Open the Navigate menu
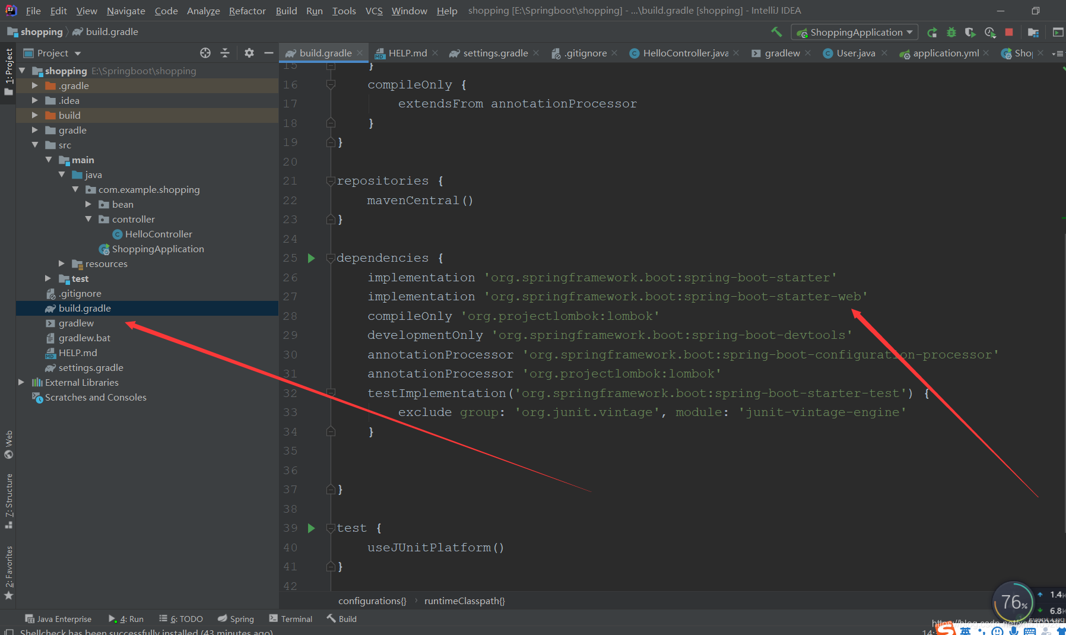The height and width of the screenshot is (635, 1066). coord(126,11)
